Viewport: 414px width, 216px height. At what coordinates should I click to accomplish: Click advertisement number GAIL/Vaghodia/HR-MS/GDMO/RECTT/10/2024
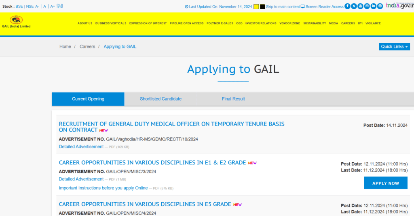(x=152, y=139)
